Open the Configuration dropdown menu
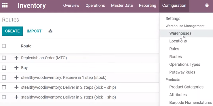The image size is (213, 106). (x=174, y=5)
